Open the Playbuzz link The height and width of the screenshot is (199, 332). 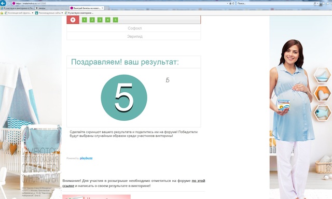click(x=86, y=158)
